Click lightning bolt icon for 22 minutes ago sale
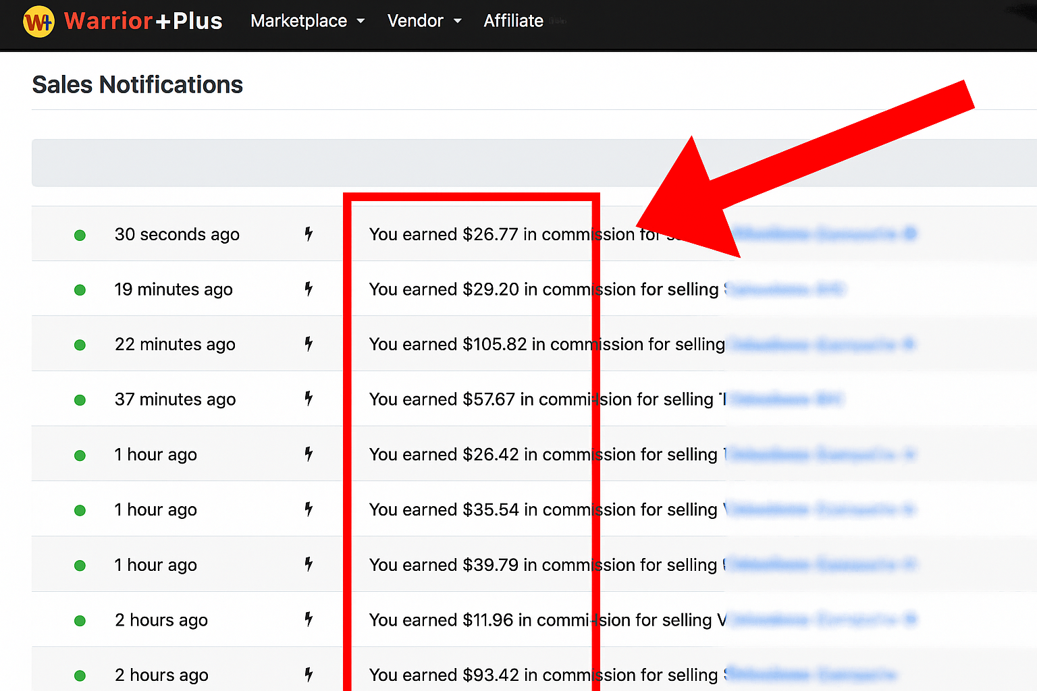1037x691 pixels. click(x=309, y=344)
